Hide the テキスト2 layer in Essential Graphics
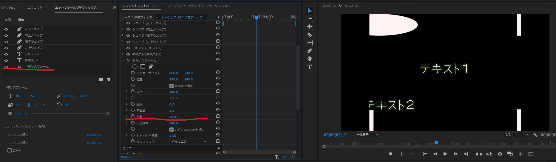This screenshot has height=162, width=556. coord(6,54)
